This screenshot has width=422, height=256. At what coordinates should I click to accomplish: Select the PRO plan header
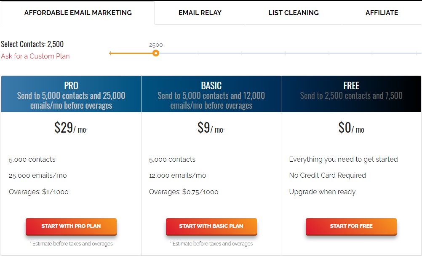(71, 94)
